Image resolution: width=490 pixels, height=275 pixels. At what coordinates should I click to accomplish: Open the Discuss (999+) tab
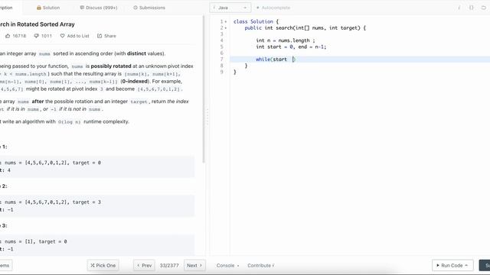(x=99, y=8)
